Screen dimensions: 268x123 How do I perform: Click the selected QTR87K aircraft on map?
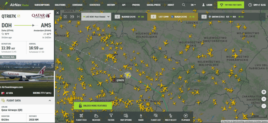(x=127, y=75)
